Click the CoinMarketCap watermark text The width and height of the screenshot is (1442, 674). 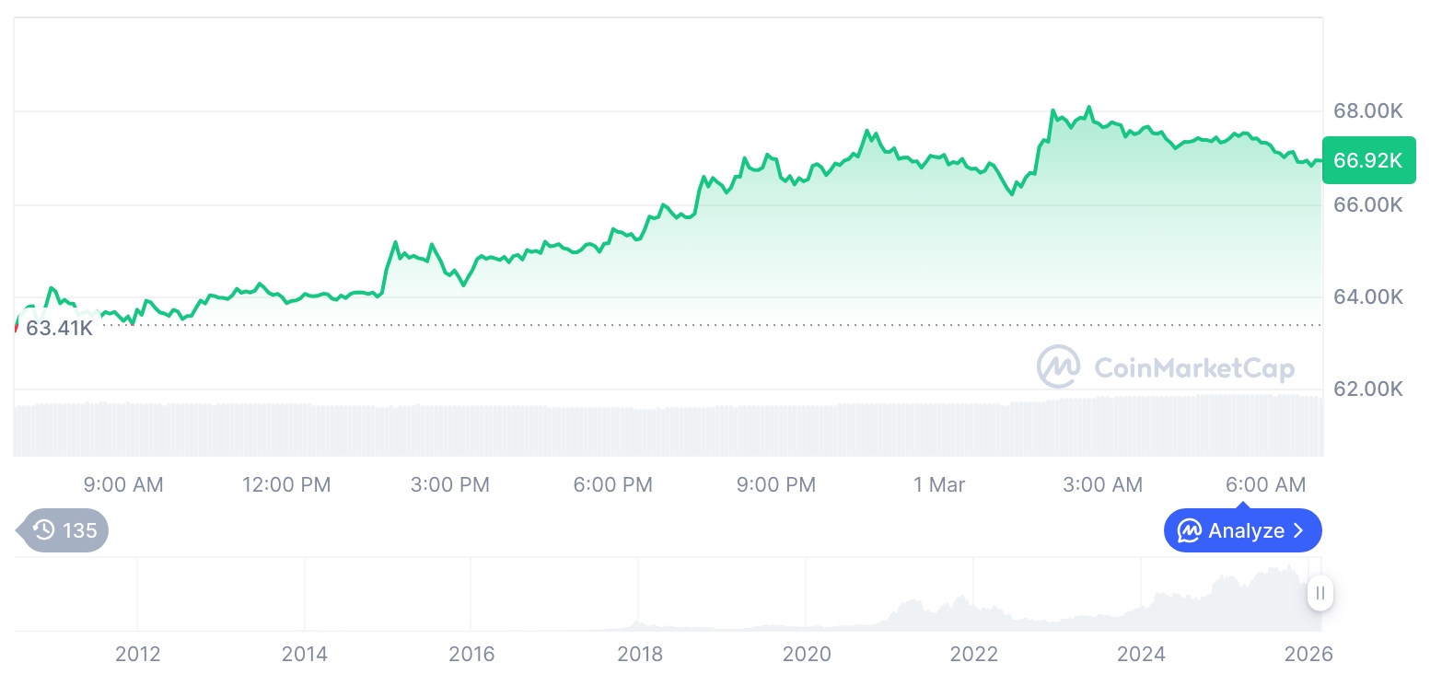tap(1194, 368)
